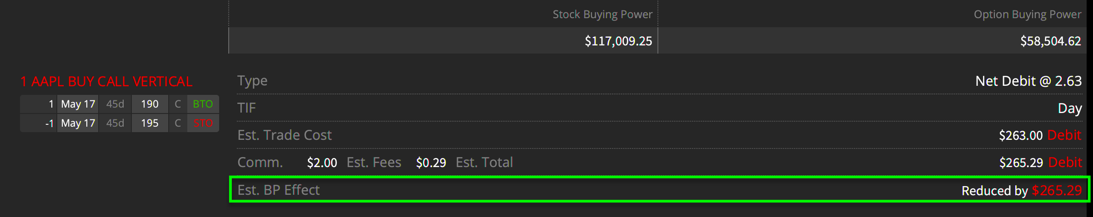Click the STO action on the 195 leg
Image resolution: width=1093 pixels, height=217 pixels.
(202, 123)
